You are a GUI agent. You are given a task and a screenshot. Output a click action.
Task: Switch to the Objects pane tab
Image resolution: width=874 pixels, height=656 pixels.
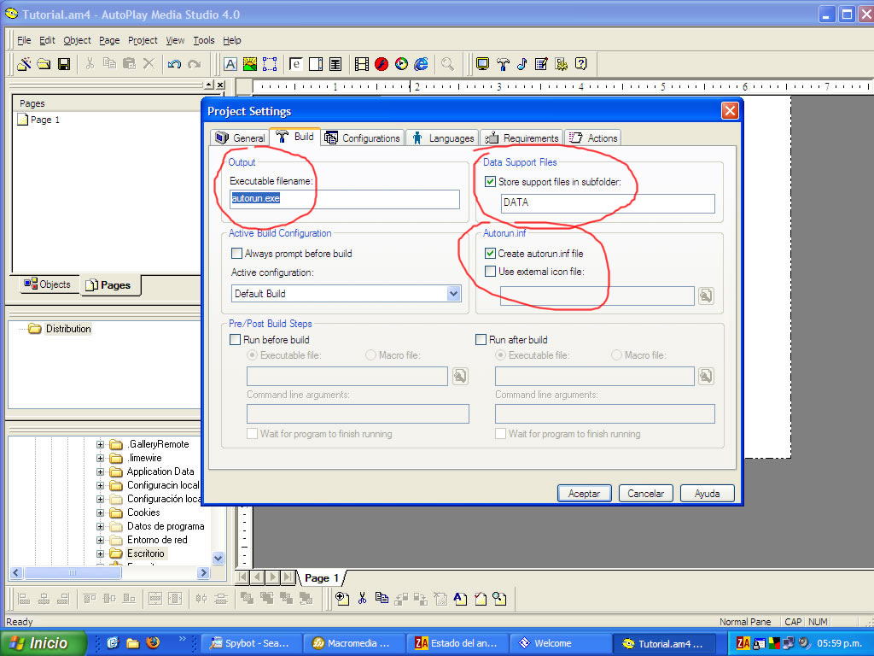tap(47, 284)
